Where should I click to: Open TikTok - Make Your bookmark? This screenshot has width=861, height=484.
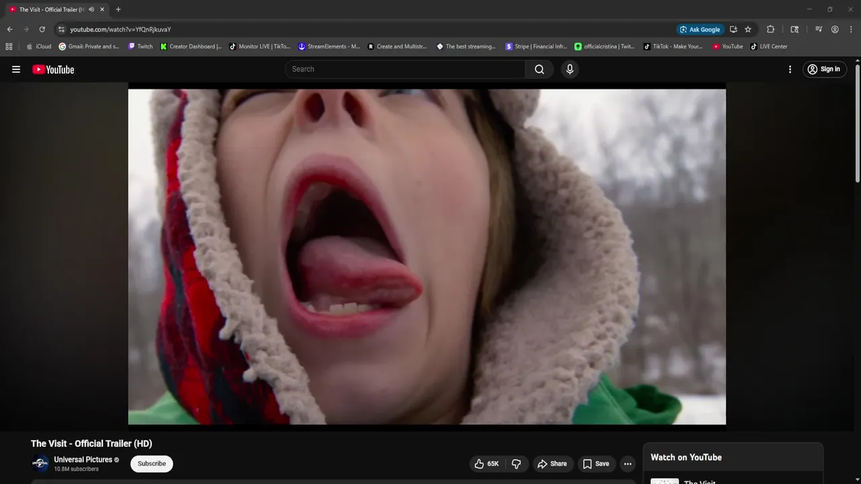pyautogui.click(x=673, y=46)
